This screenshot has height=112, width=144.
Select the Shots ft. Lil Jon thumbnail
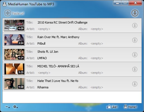click(14, 54)
